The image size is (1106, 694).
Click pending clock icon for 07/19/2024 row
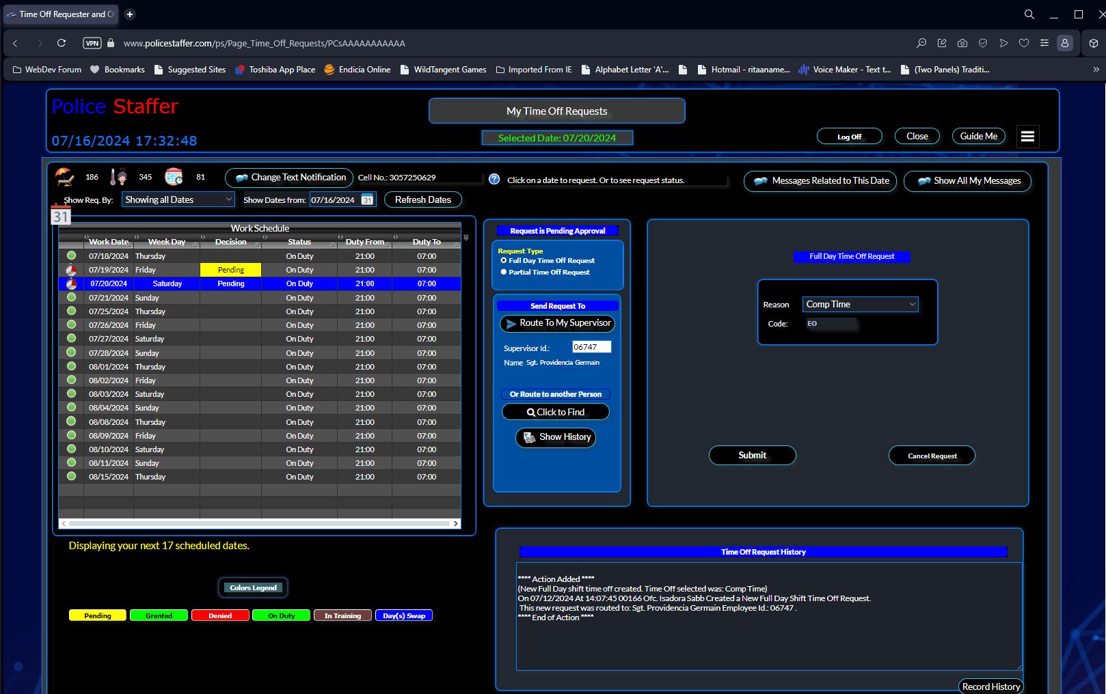tap(71, 270)
